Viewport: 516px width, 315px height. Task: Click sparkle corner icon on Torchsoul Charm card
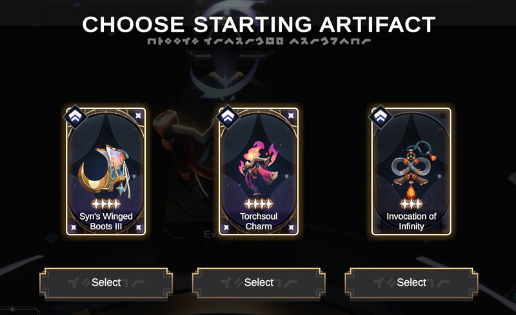[x=292, y=115]
